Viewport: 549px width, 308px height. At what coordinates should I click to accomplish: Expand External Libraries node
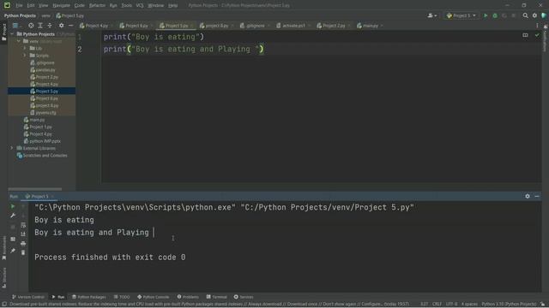pos(11,148)
